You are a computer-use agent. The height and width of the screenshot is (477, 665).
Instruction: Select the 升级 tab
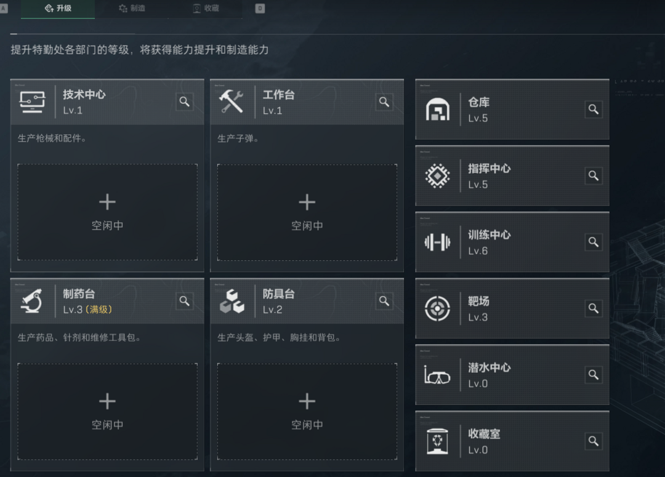(x=58, y=9)
